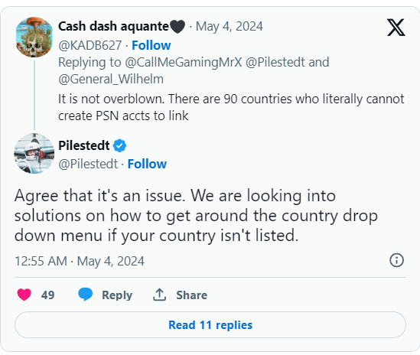Like the tweet with the heart icon
The height and width of the screenshot is (355, 420).
[x=24, y=295]
